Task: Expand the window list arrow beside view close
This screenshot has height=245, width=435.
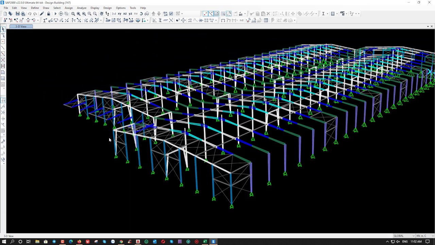Action: point(428,26)
